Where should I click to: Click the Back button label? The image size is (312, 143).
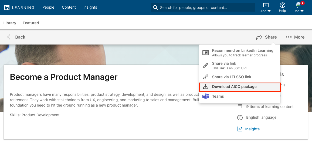pos(20,37)
